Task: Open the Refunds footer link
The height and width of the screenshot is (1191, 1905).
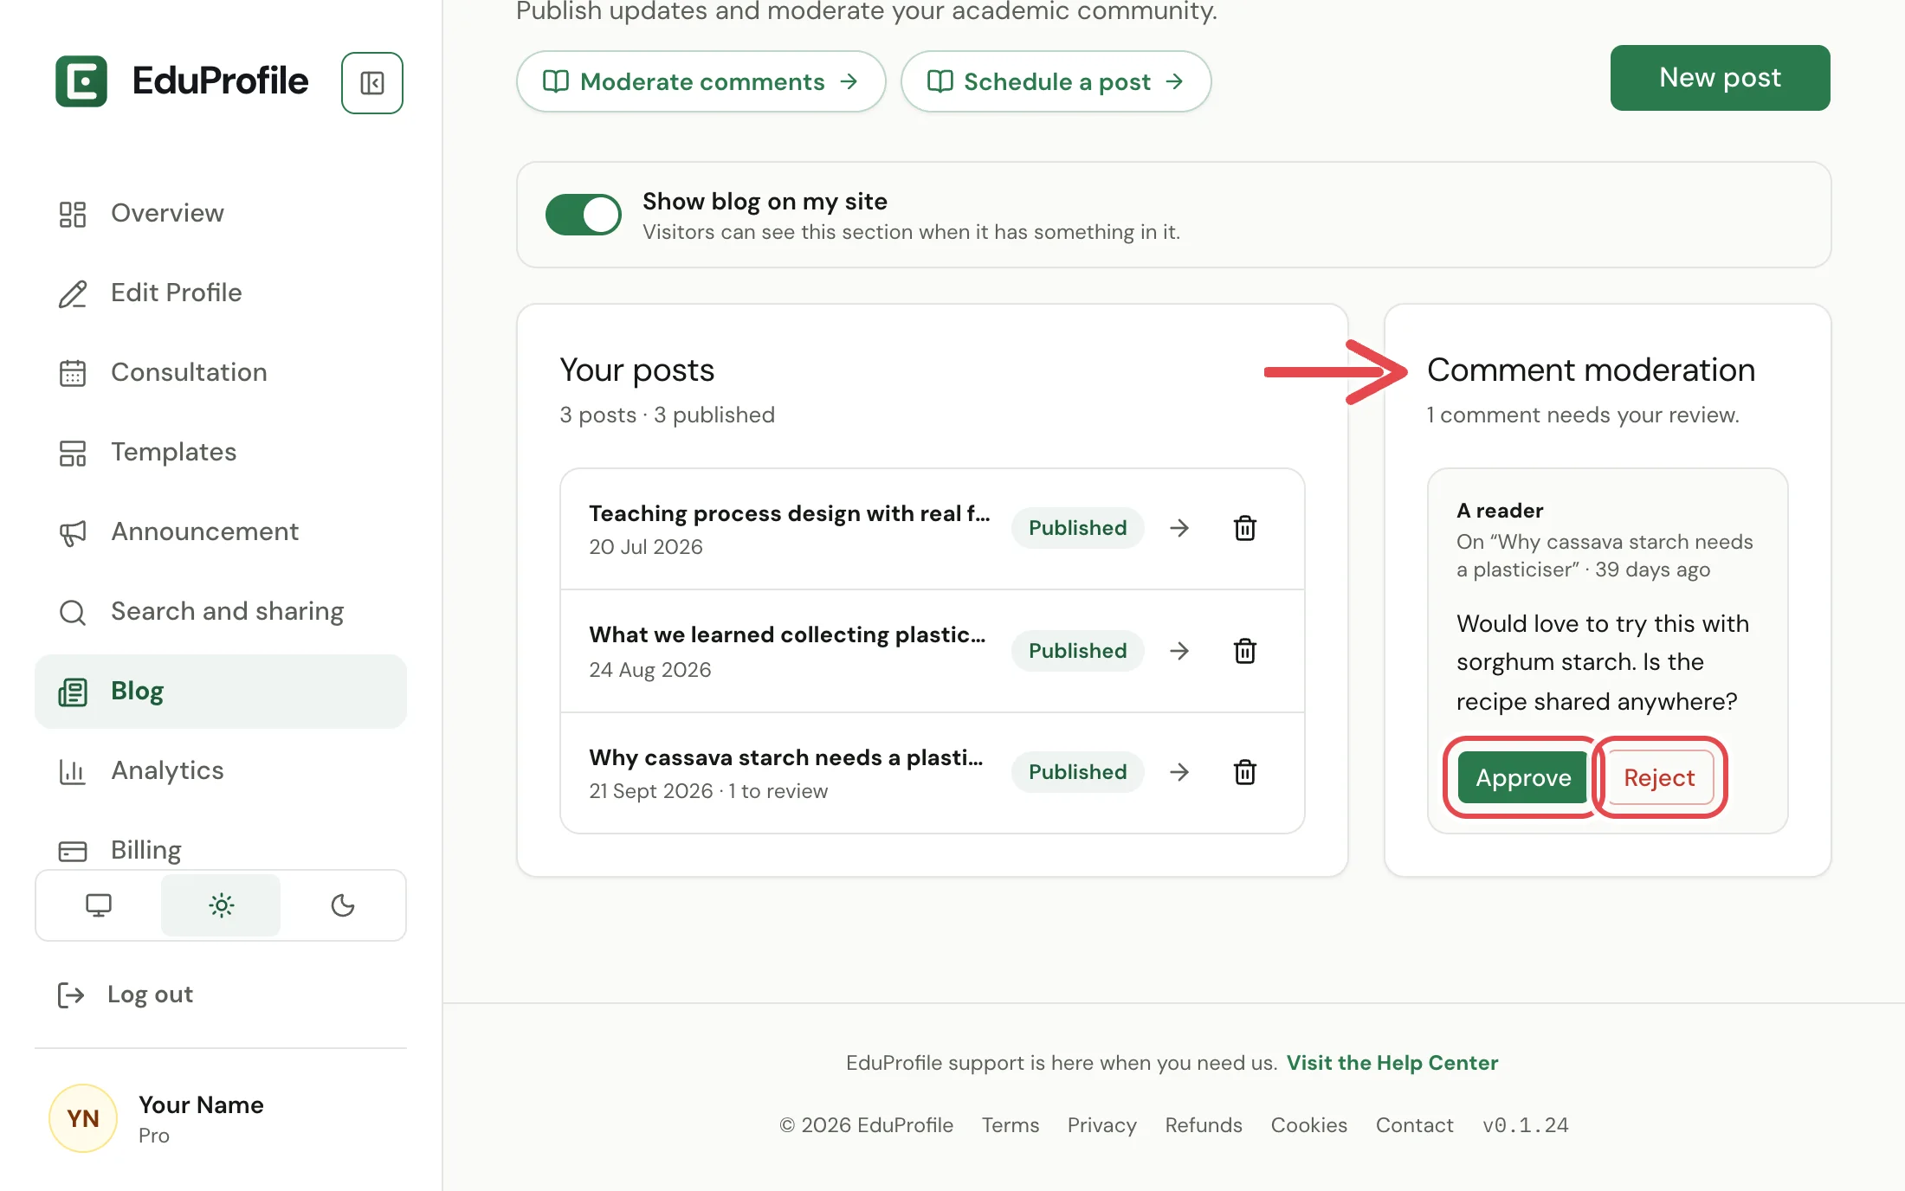Action: pyautogui.click(x=1203, y=1125)
